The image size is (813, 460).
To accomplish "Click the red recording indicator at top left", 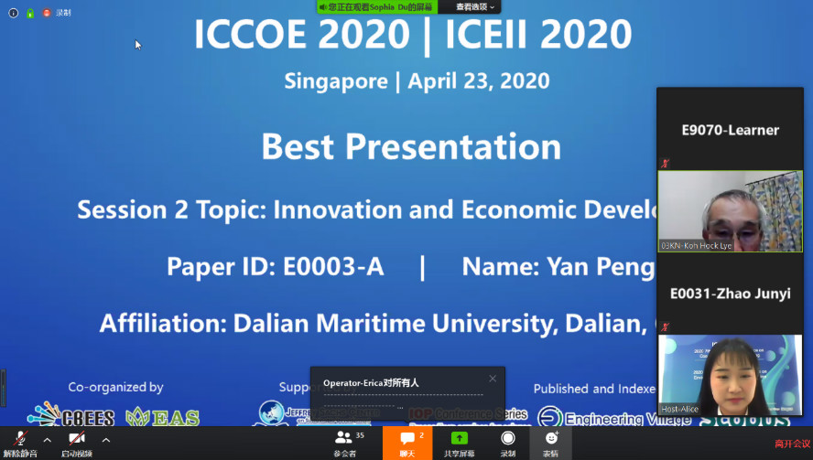I will coord(47,13).
